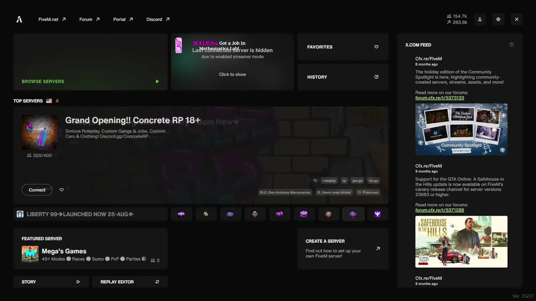Click the Concrete RP server thumbnail
This screenshot has width=536, height=301.
[39, 133]
